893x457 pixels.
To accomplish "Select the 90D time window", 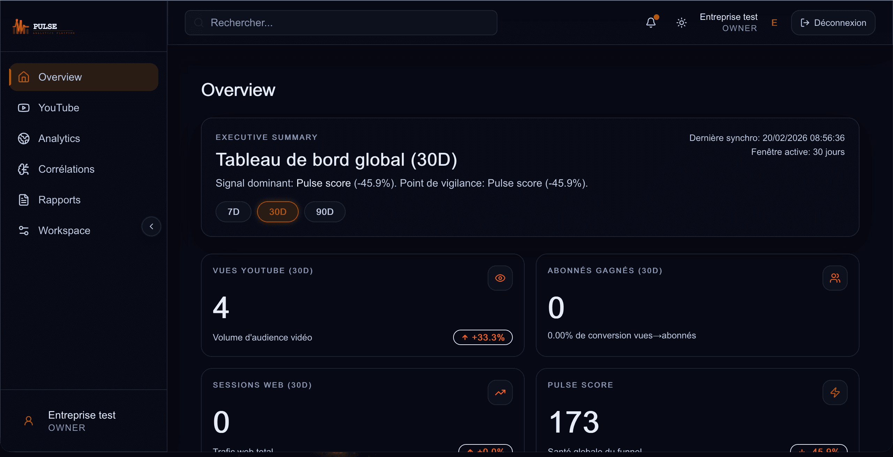I will coord(324,211).
